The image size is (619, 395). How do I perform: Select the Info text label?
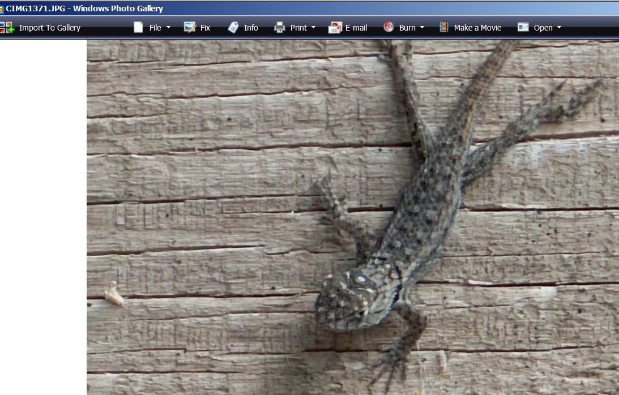coord(251,28)
